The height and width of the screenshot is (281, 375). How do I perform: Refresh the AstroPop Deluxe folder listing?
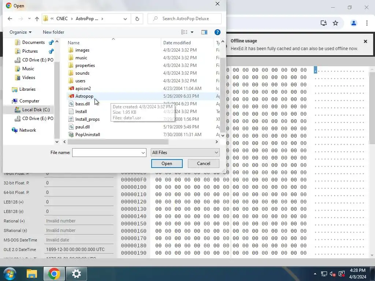(x=137, y=19)
